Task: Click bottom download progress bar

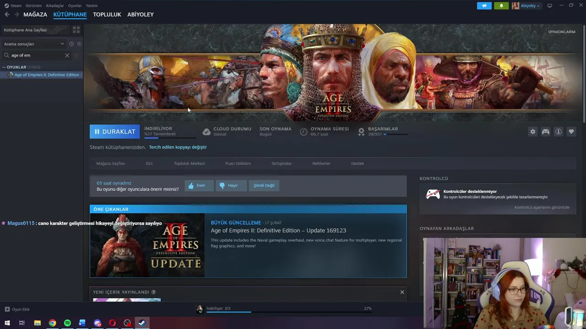Action: (x=288, y=312)
